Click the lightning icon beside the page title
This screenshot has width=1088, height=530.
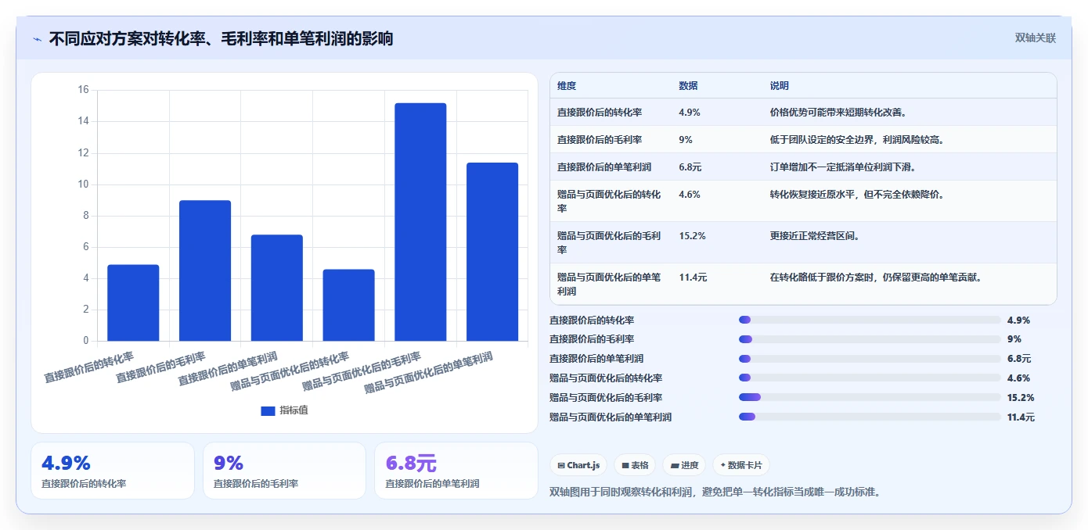point(38,39)
